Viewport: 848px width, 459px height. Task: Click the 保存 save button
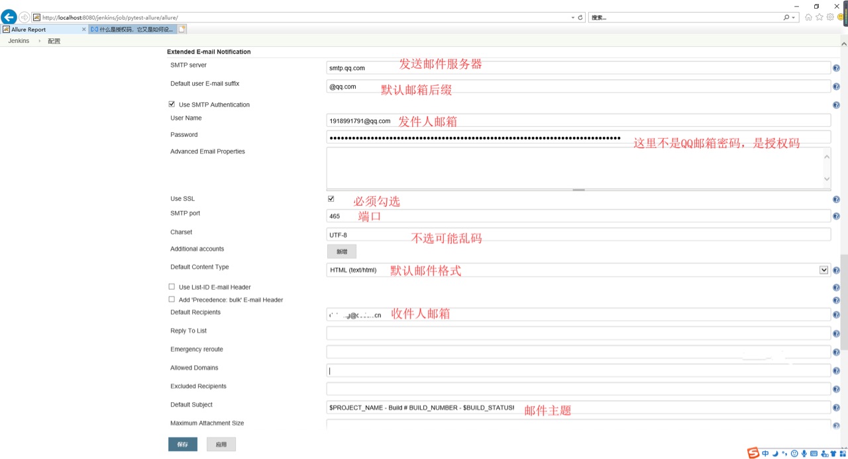[x=183, y=444]
